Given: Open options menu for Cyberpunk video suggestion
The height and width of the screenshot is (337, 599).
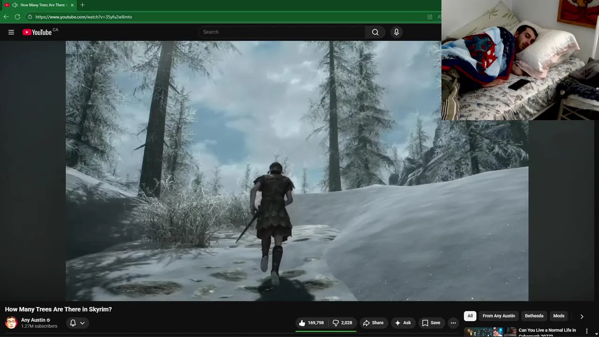Looking at the screenshot, I should tap(586, 331).
